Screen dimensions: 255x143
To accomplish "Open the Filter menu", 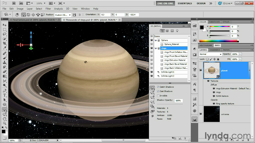I will [48, 9].
